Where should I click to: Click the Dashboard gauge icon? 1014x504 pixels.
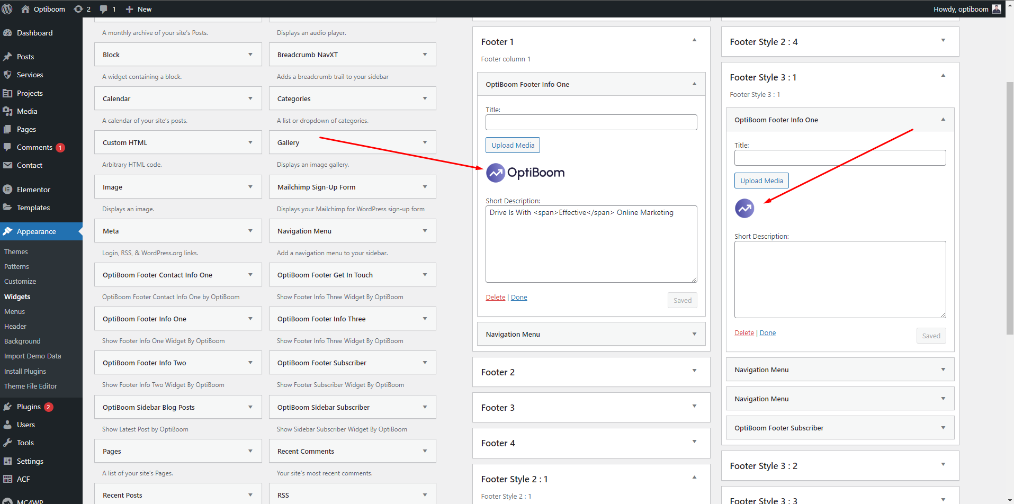tap(7, 33)
